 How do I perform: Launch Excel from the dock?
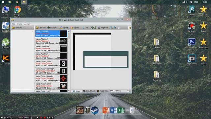[121, 110]
